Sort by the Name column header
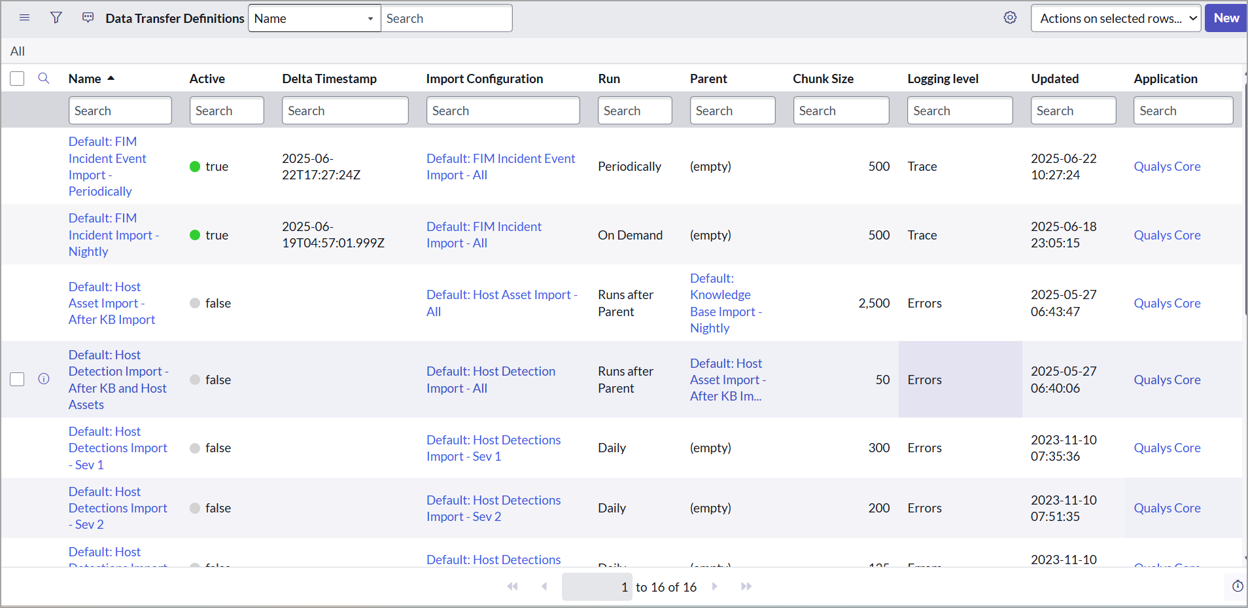1248x608 pixels. point(85,79)
